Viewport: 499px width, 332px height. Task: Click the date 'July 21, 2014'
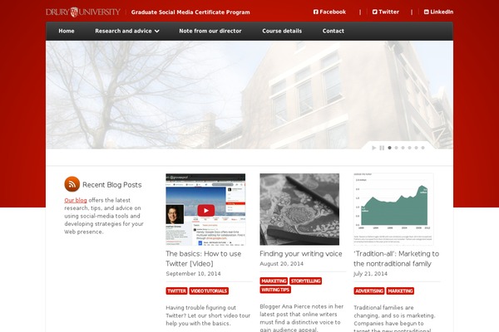coord(370,274)
